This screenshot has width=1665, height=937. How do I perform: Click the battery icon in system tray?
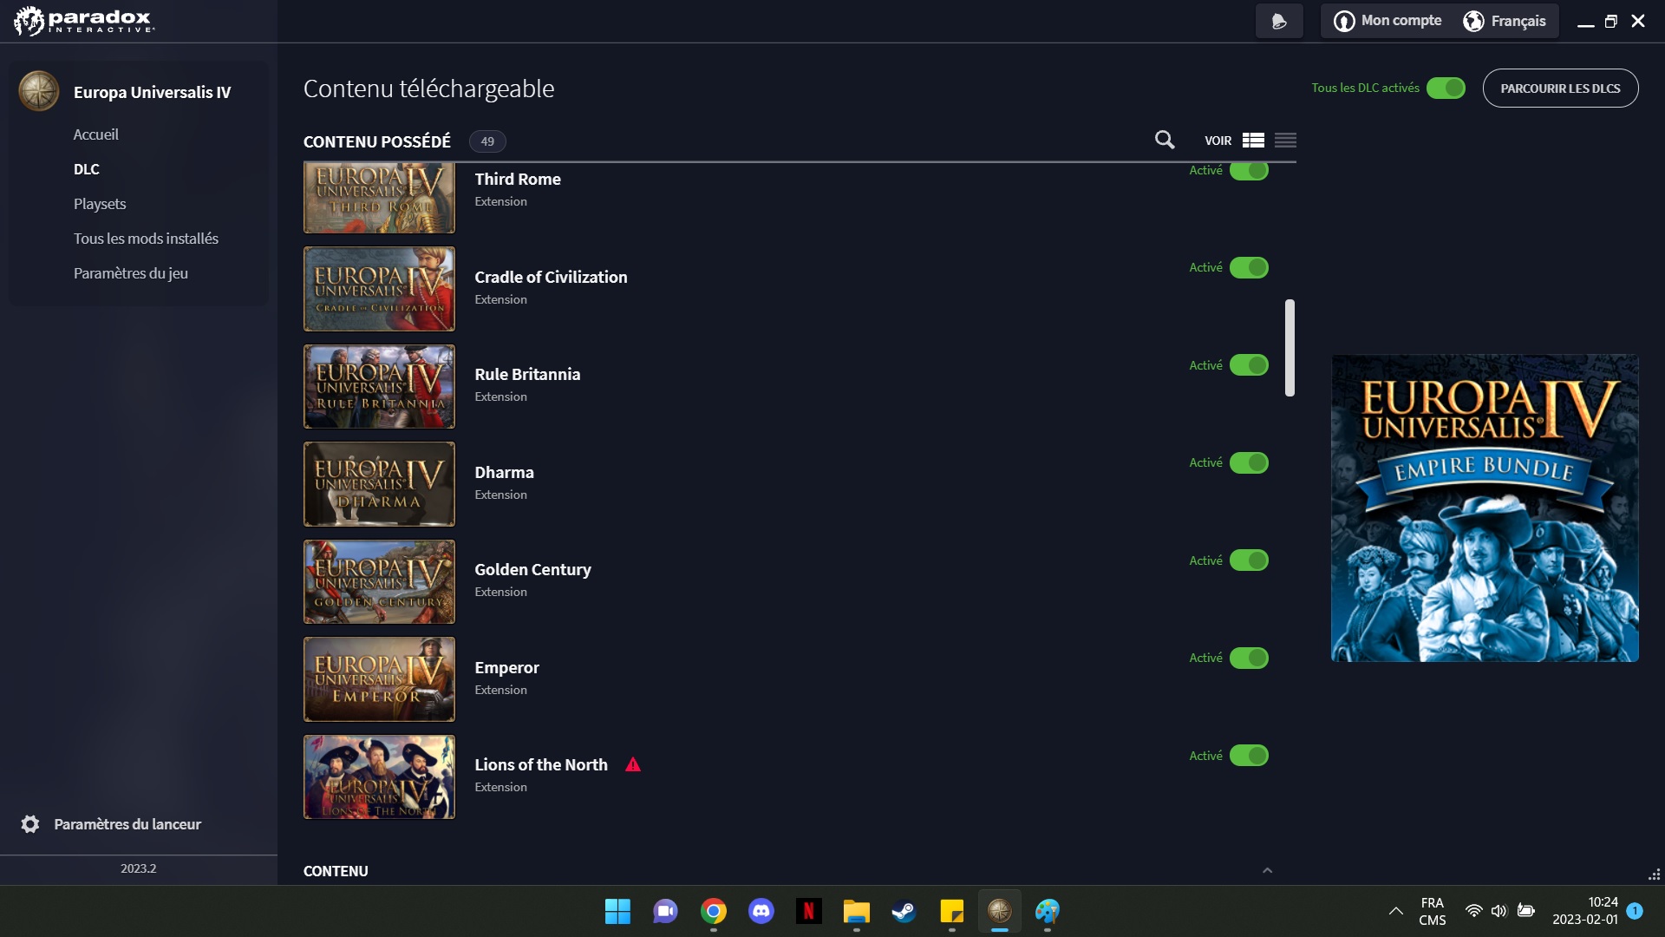[1526, 911]
